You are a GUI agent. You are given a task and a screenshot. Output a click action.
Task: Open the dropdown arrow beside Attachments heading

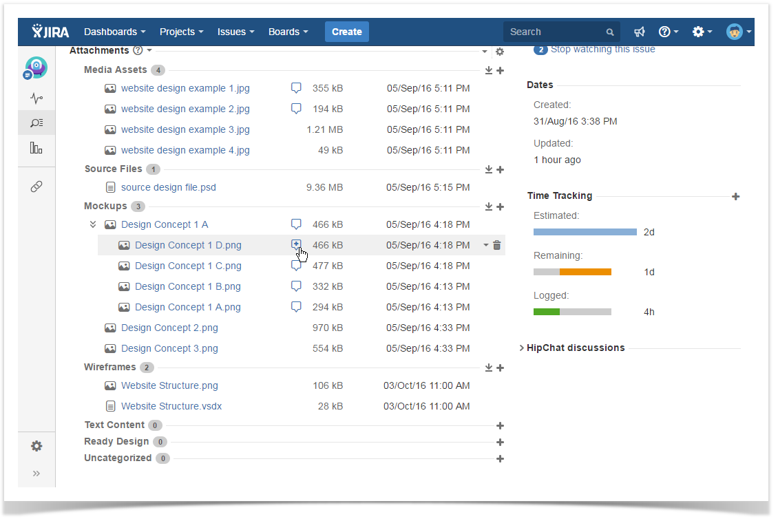(149, 51)
